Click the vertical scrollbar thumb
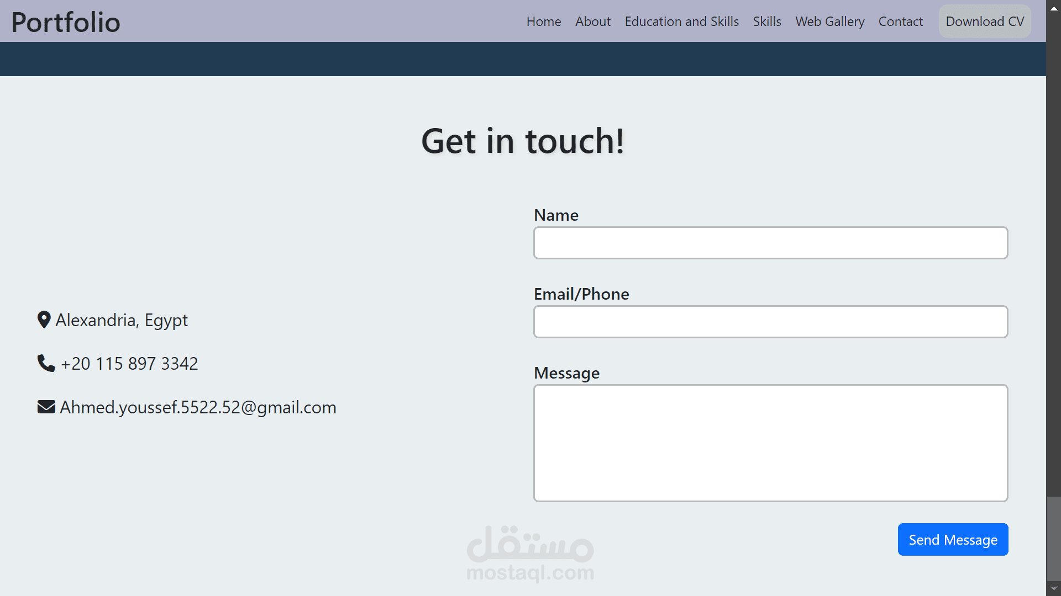The height and width of the screenshot is (596, 1061). point(1054,538)
